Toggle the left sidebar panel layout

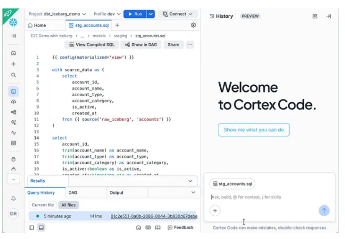coord(32,227)
